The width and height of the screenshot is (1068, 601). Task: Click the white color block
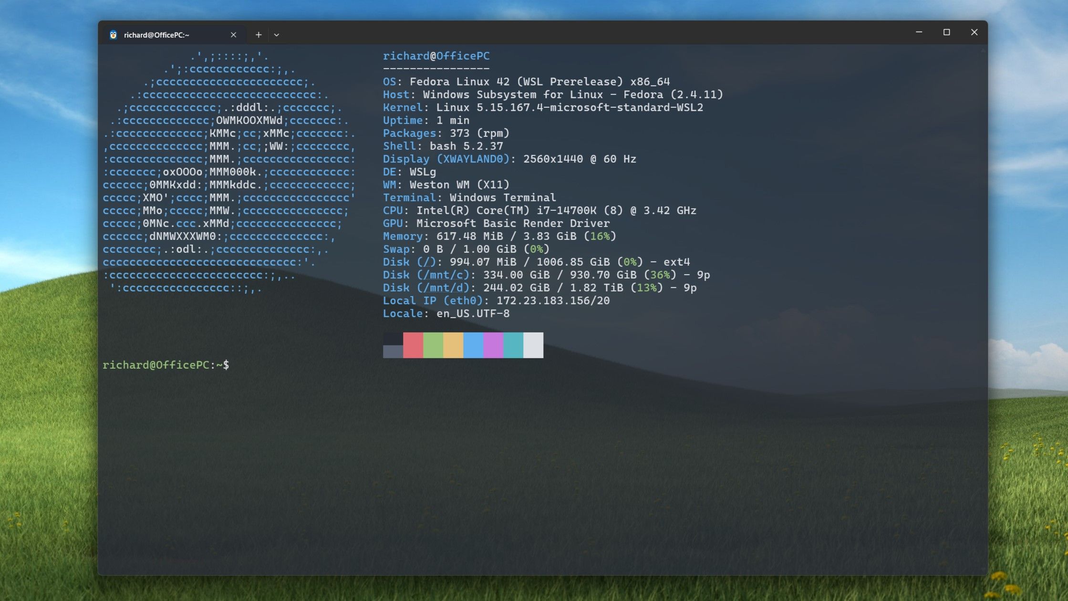(533, 345)
